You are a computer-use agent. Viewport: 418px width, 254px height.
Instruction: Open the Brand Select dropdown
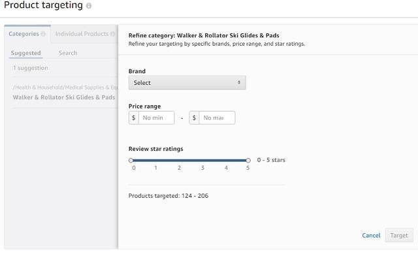(187, 83)
